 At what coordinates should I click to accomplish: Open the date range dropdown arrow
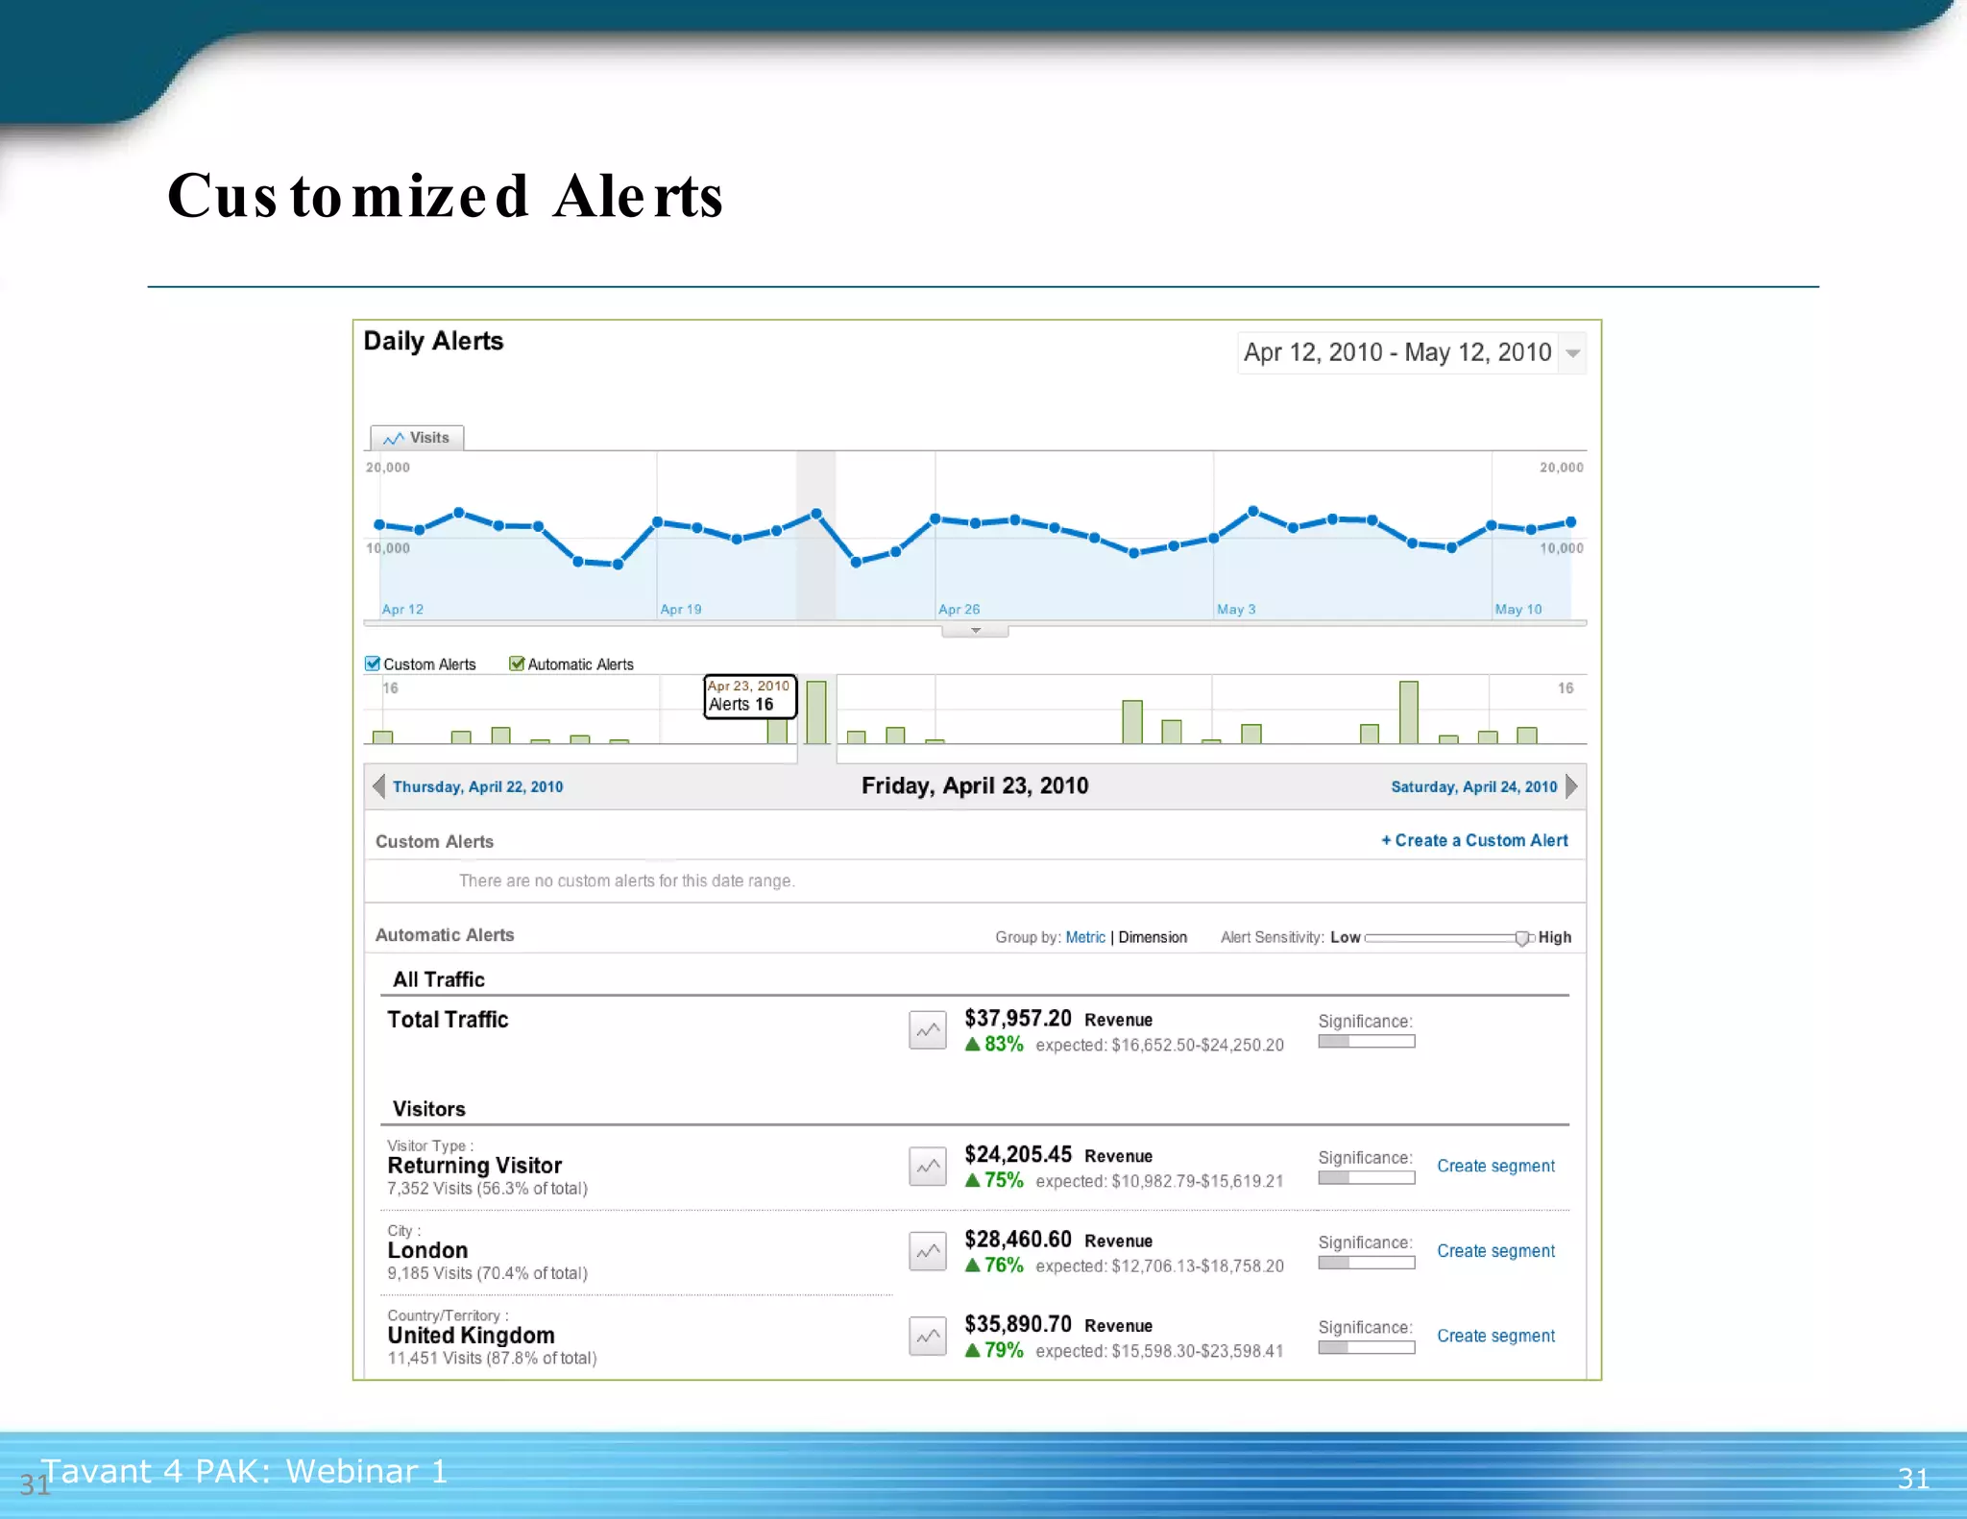tap(1572, 353)
